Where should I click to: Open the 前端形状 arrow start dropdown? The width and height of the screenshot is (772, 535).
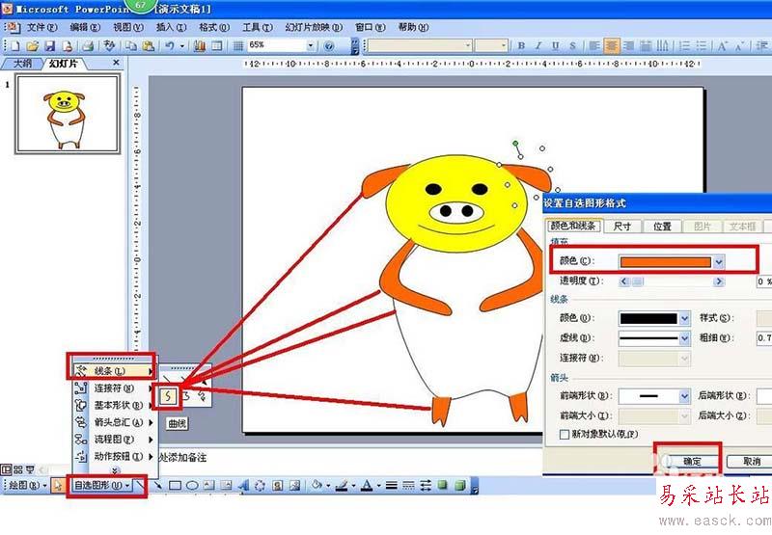click(684, 396)
